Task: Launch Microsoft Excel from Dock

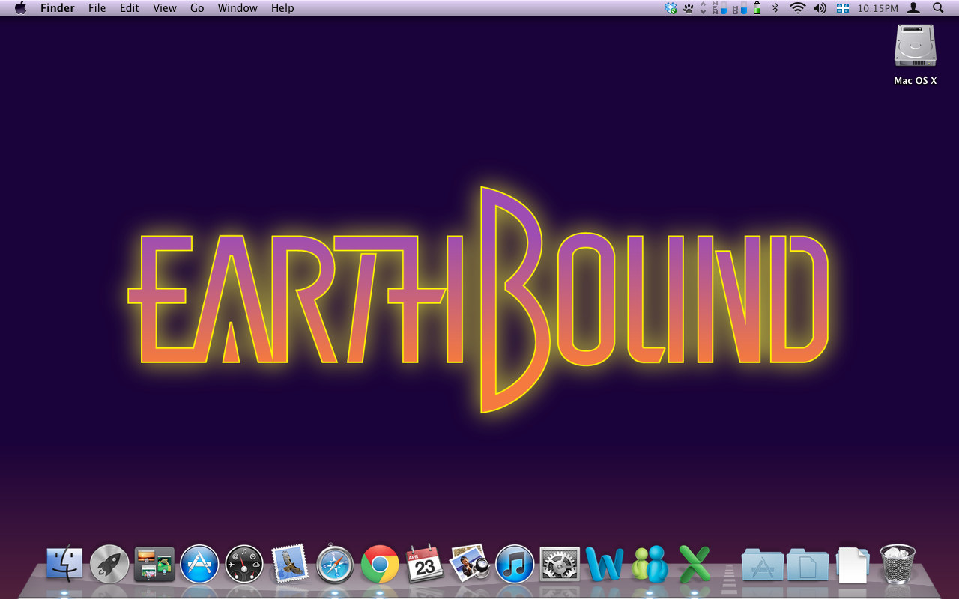Action: click(695, 564)
